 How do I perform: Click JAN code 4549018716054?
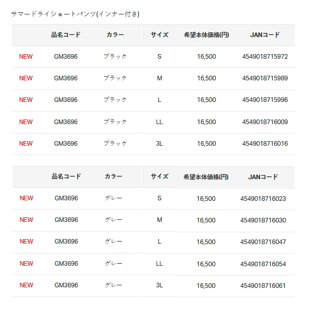(263, 264)
